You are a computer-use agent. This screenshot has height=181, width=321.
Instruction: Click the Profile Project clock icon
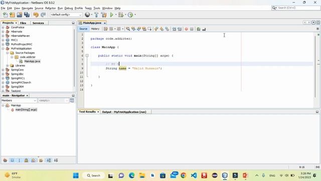coord(130,15)
